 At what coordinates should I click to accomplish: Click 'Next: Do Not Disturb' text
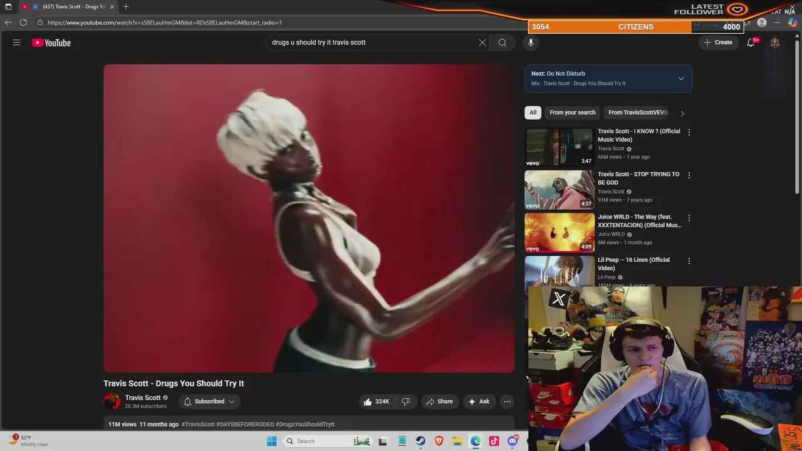click(x=558, y=73)
